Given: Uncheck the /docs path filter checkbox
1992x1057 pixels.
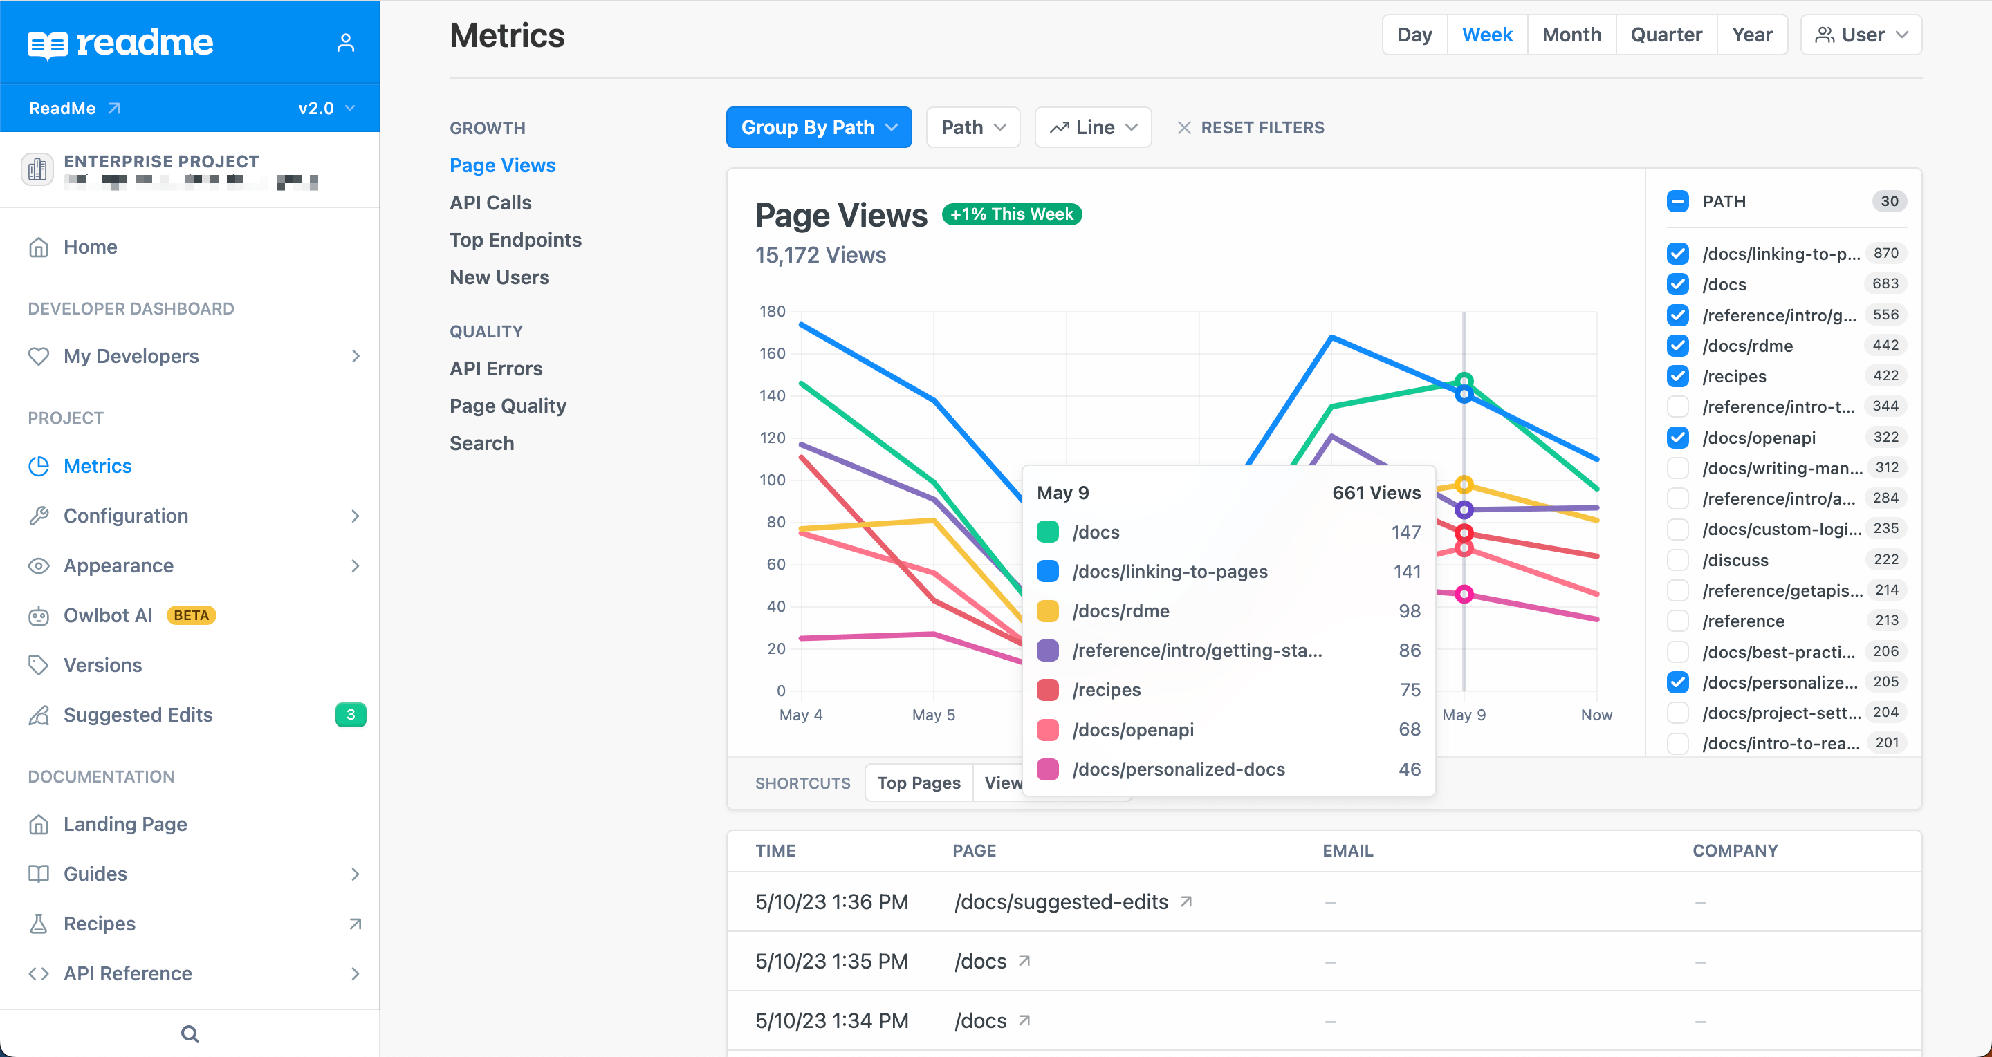Looking at the screenshot, I should [x=1678, y=283].
